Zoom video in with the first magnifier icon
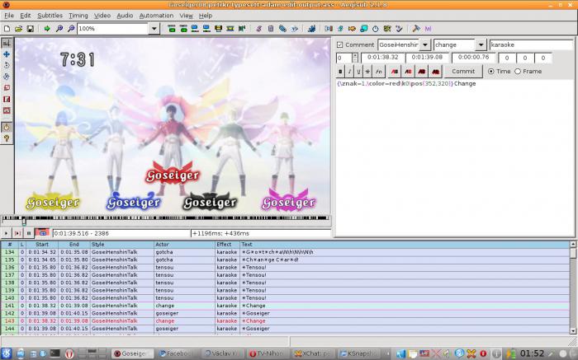The height and width of the screenshot is (360, 578). (x=59, y=28)
